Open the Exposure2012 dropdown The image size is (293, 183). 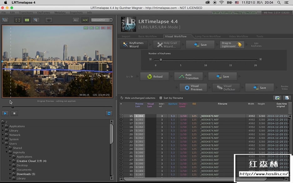[102, 20]
